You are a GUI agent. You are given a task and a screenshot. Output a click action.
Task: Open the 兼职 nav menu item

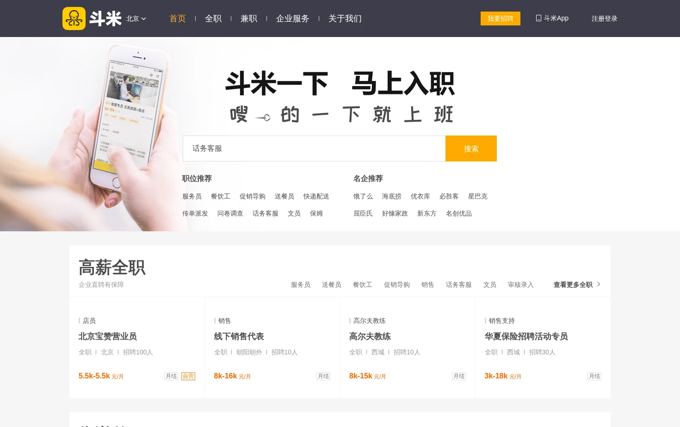tap(249, 19)
